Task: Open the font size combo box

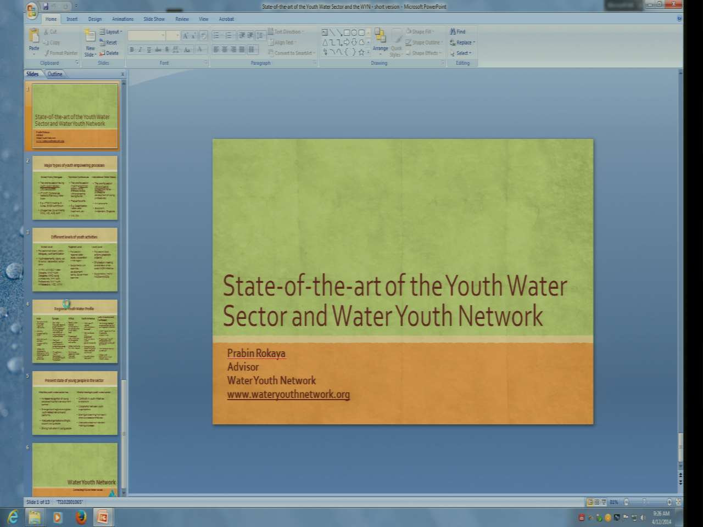Action: point(173,36)
